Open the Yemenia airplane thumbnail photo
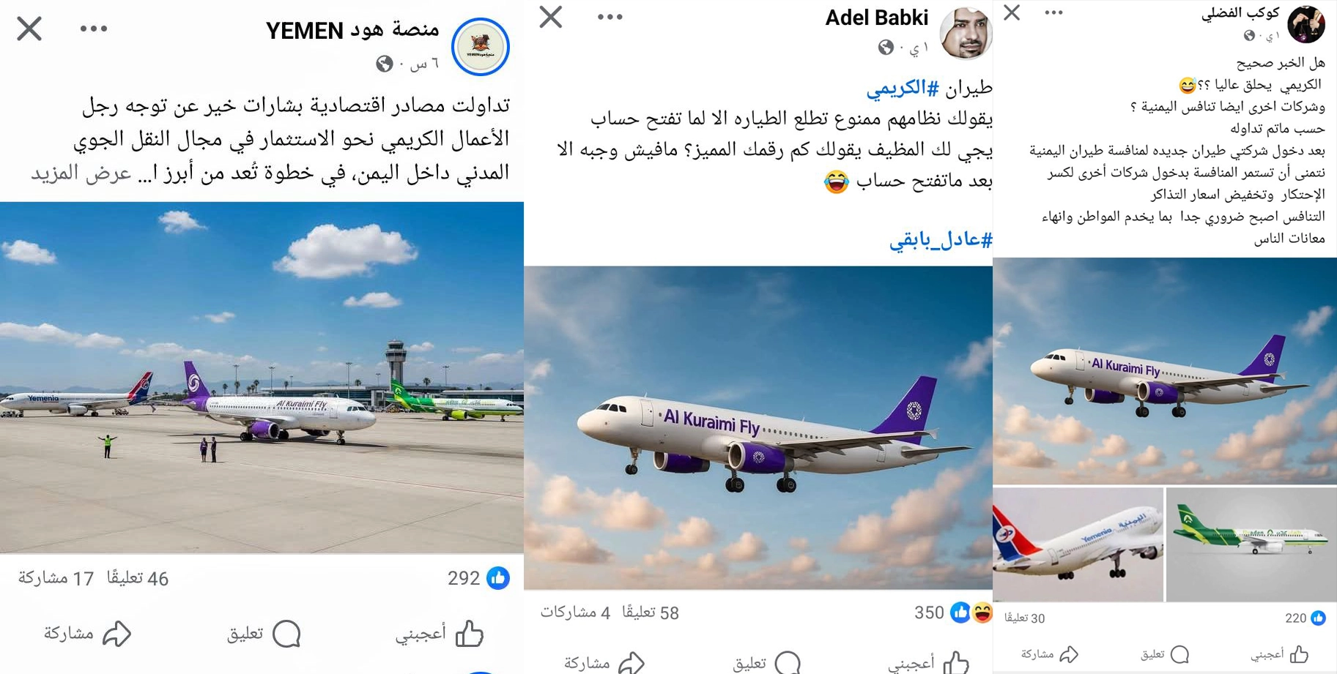Image resolution: width=1337 pixels, height=674 pixels. (x=1078, y=544)
